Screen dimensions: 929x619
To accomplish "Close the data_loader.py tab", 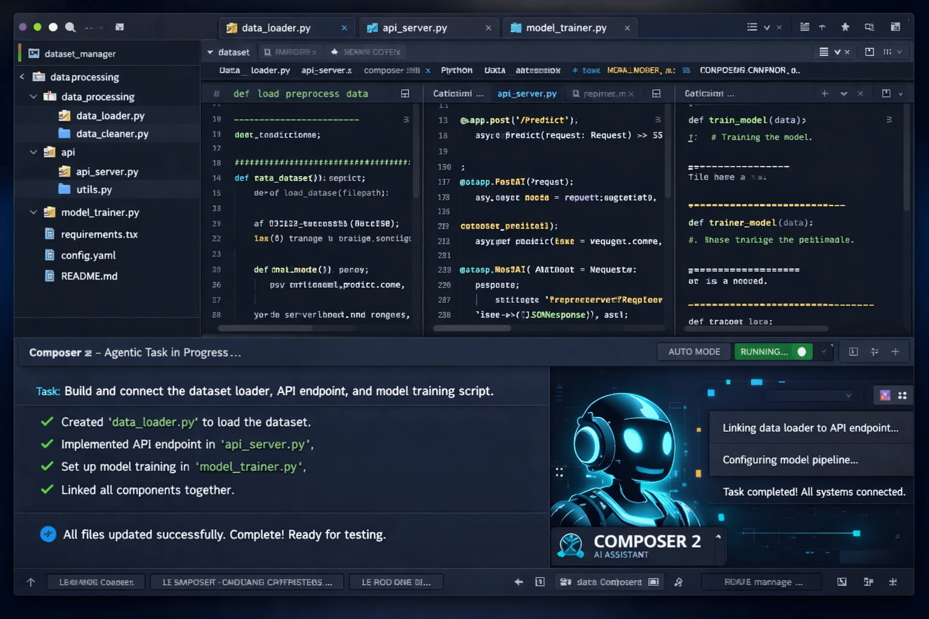I will coord(344,28).
